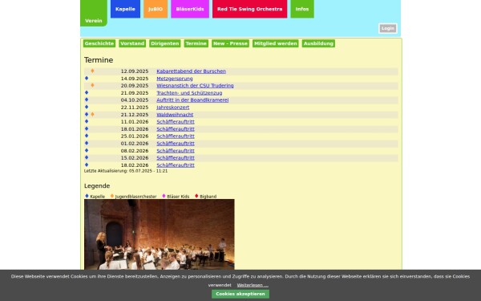Go to the Dirigenten page
This screenshot has width=481, height=301.
coord(165,43)
